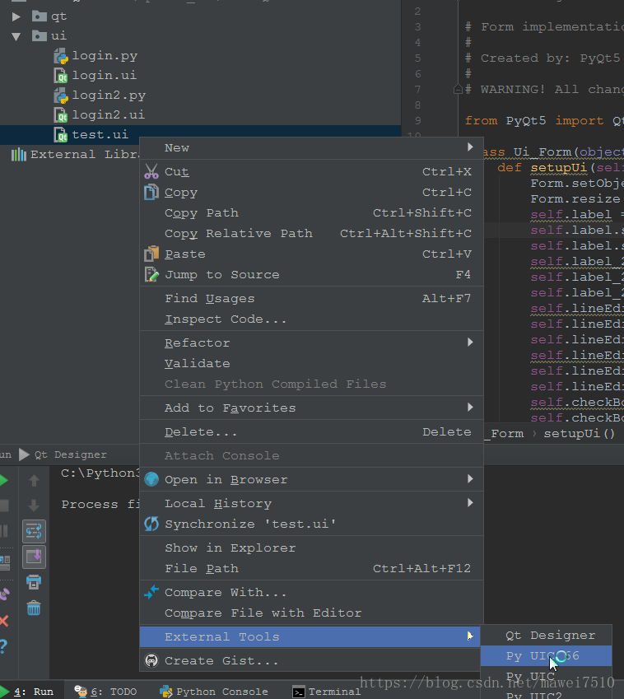The image size is (624, 699).
Task: Expand the qt folder in project tree
Action: [16, 16]
